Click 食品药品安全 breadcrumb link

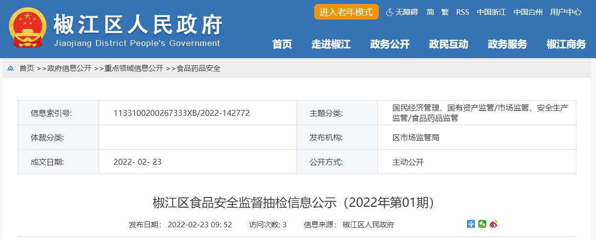click(199, 68)
